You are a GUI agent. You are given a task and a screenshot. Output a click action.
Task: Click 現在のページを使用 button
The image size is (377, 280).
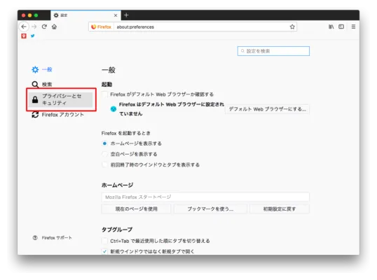(x=137, y=209)
